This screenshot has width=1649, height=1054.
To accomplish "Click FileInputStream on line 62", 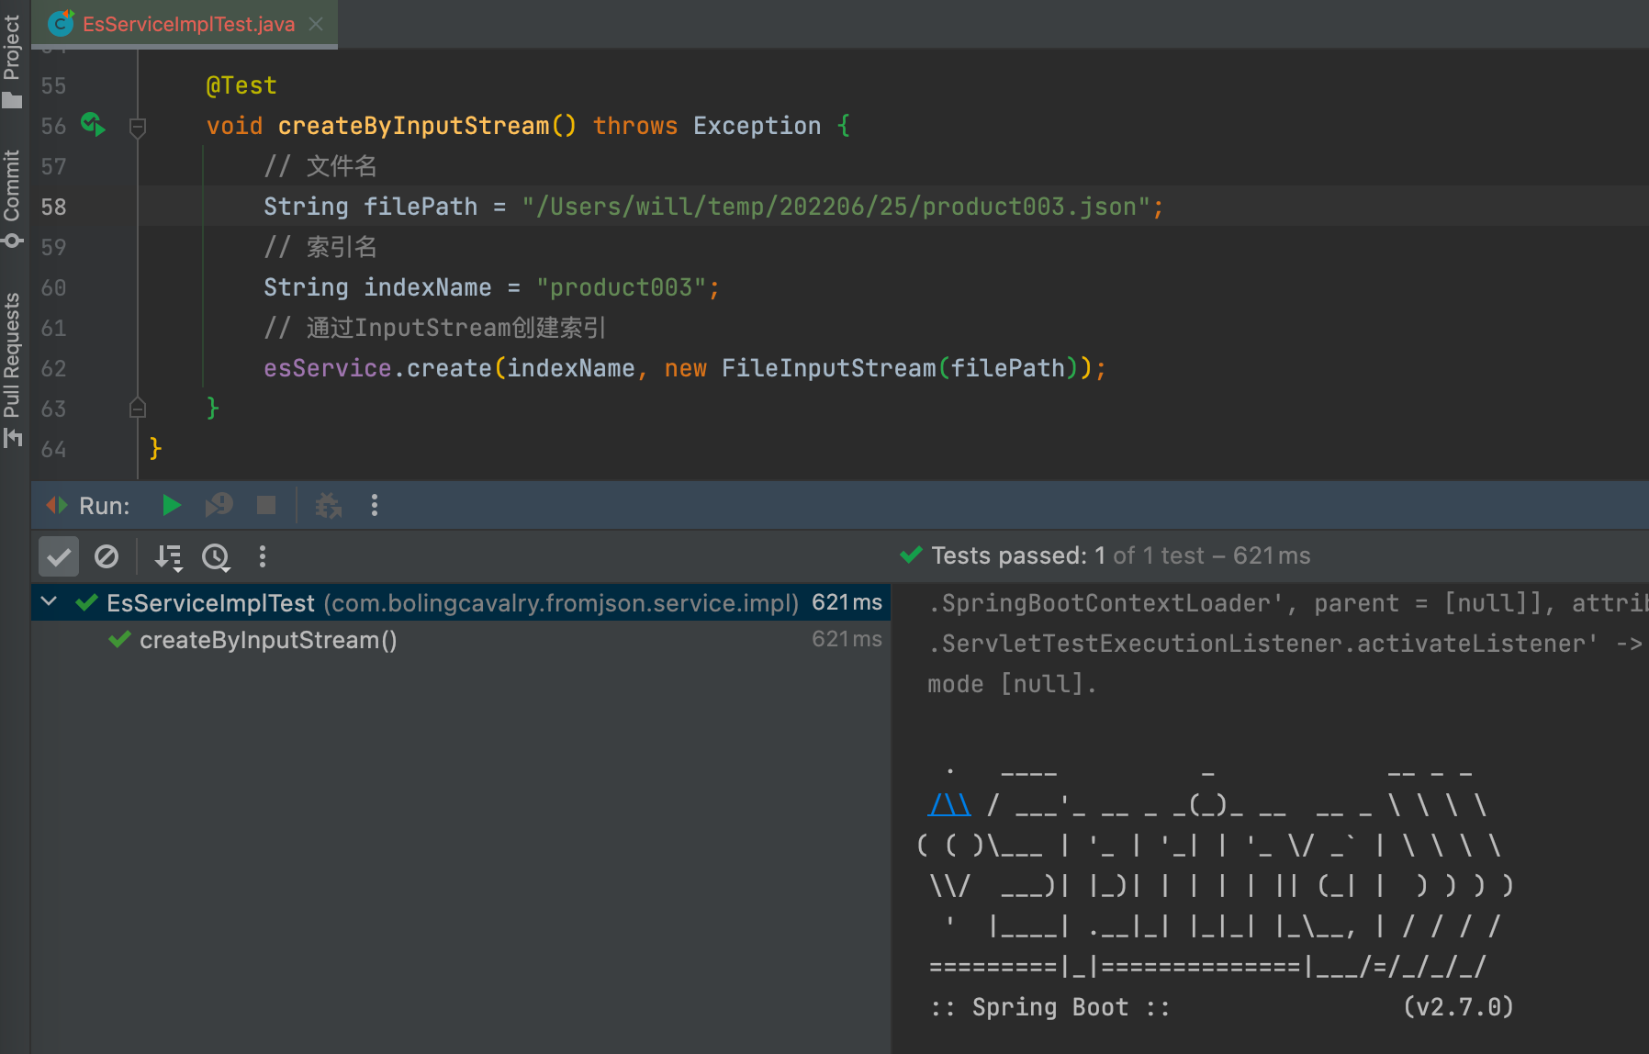I will tap(828, 368).
